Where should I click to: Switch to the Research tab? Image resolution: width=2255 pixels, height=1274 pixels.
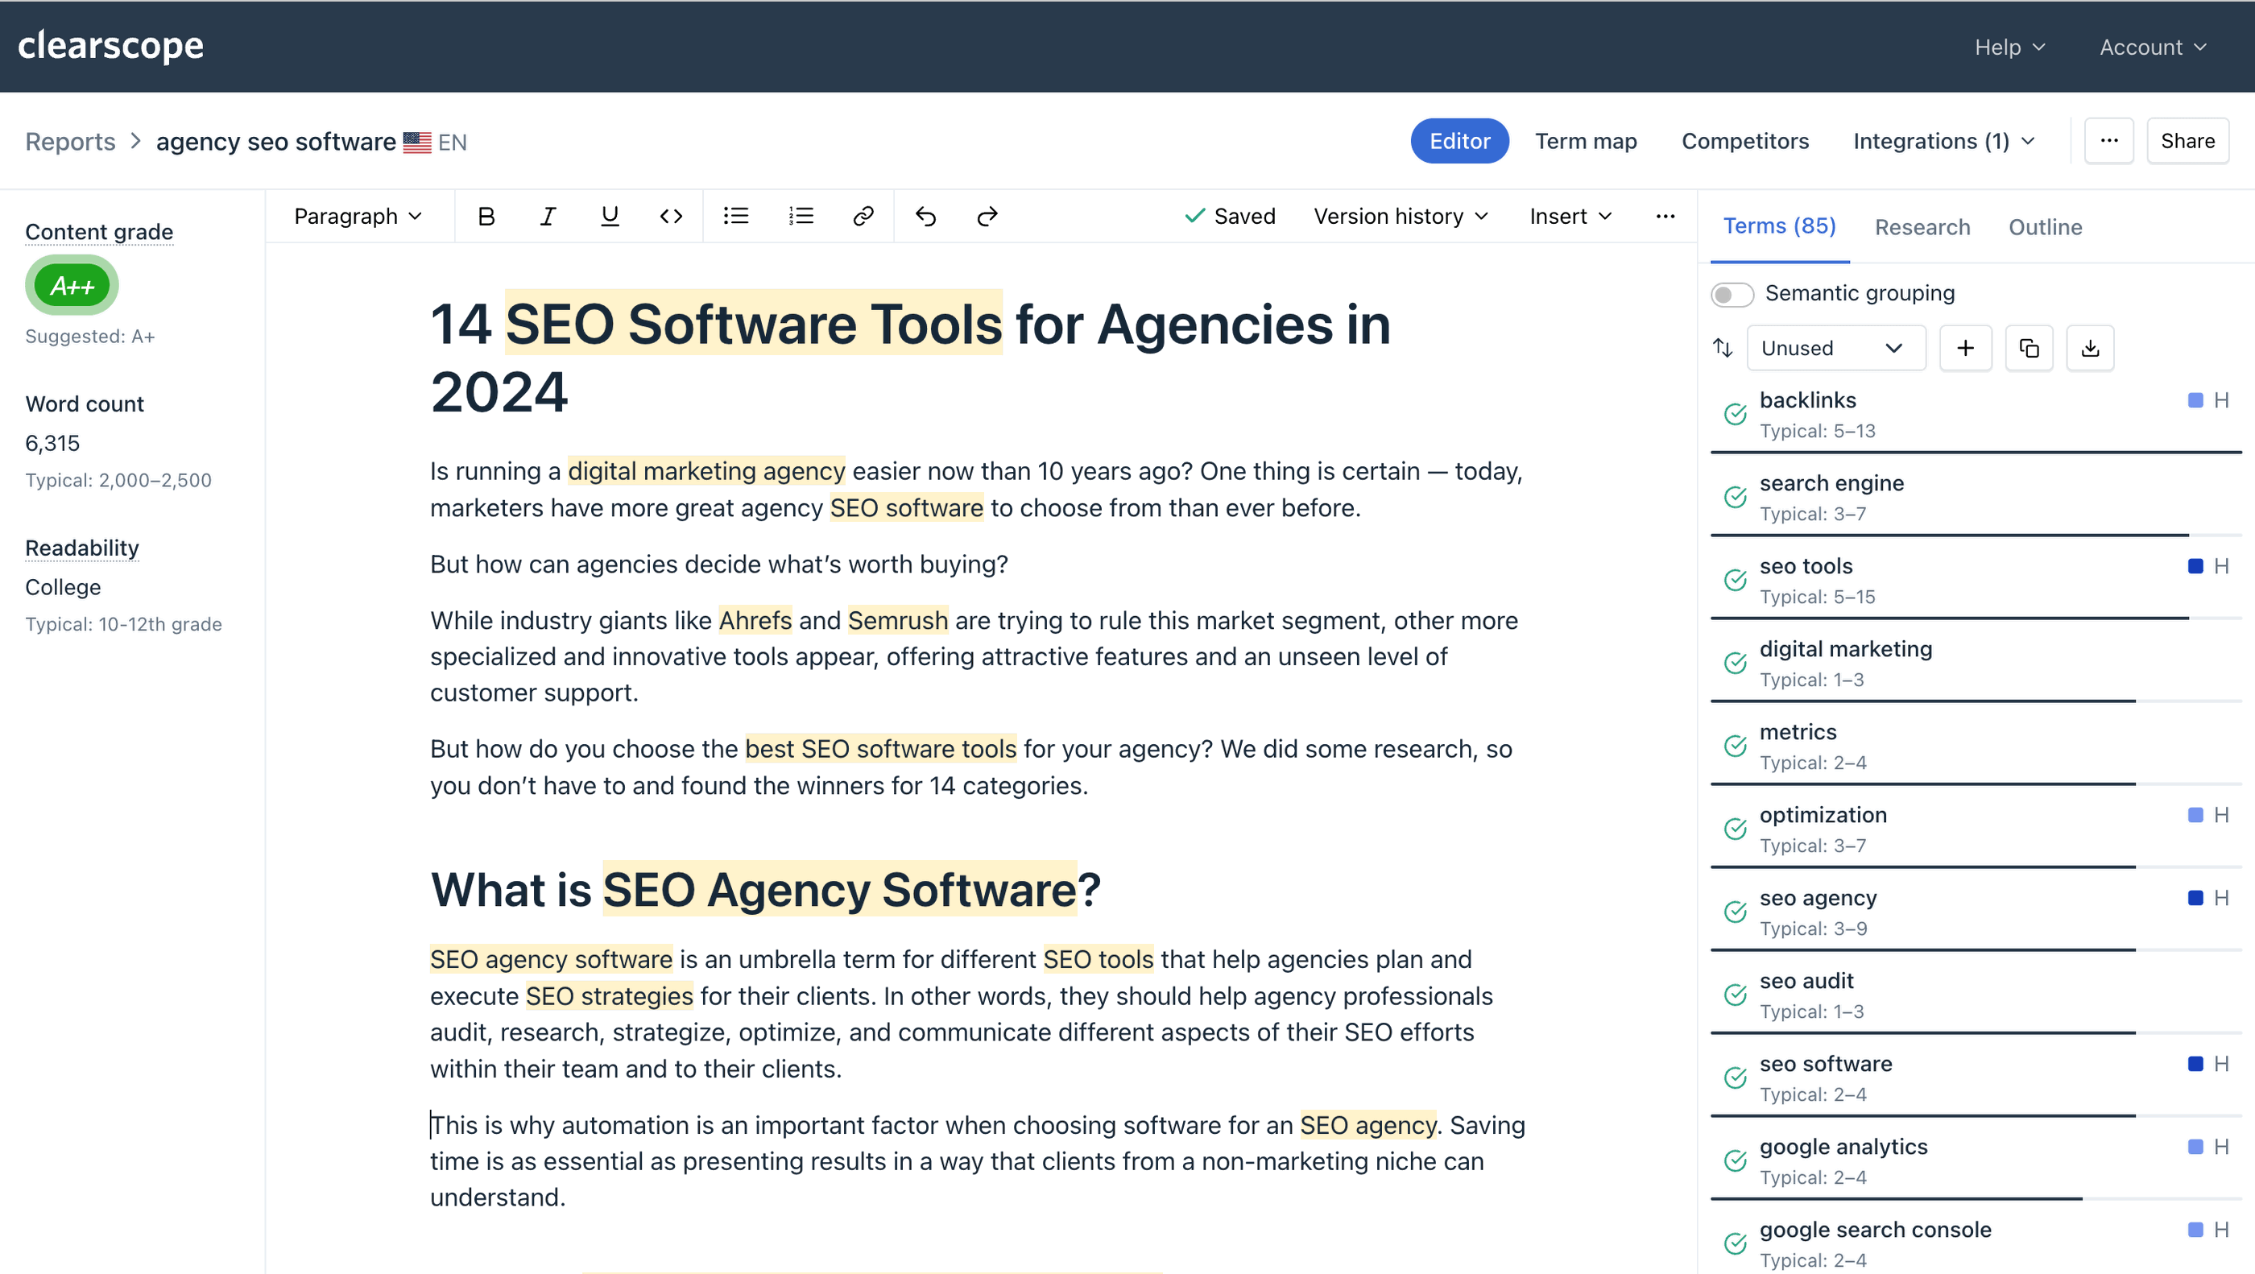(x=1925, y=228)
